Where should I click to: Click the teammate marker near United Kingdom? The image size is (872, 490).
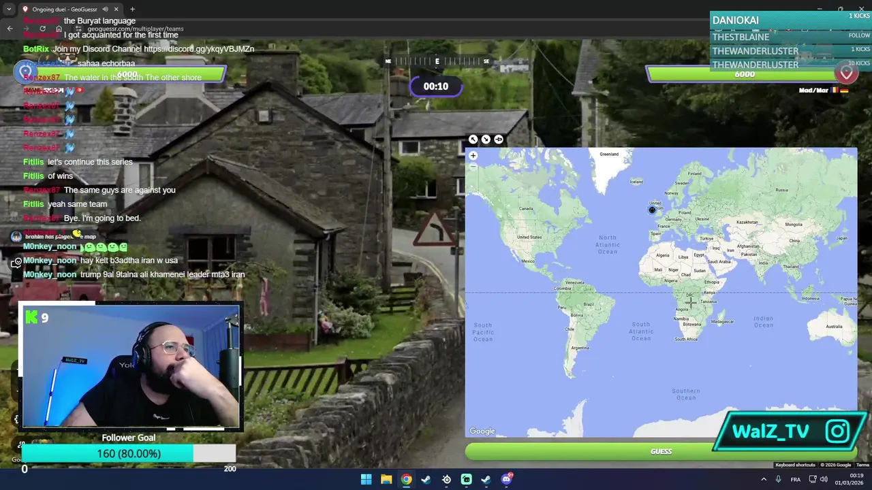click(652, 210)
